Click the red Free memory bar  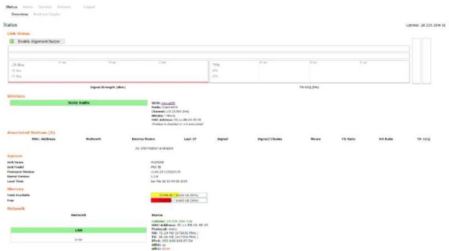pos(179,200)
